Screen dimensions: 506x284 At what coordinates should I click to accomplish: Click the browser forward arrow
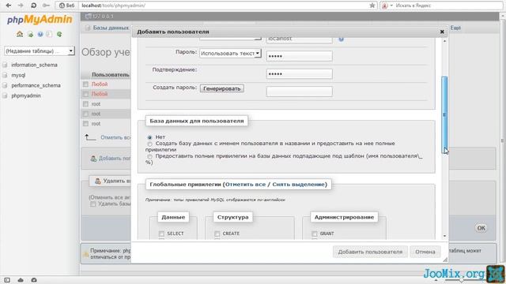21,6
